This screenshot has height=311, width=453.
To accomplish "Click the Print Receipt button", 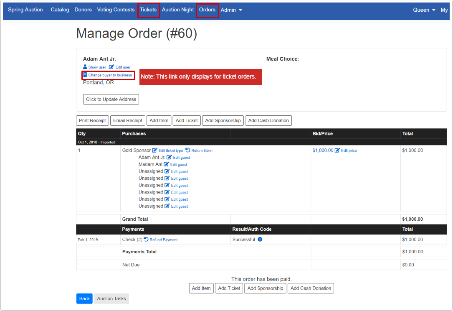I will tap(92, 120).
